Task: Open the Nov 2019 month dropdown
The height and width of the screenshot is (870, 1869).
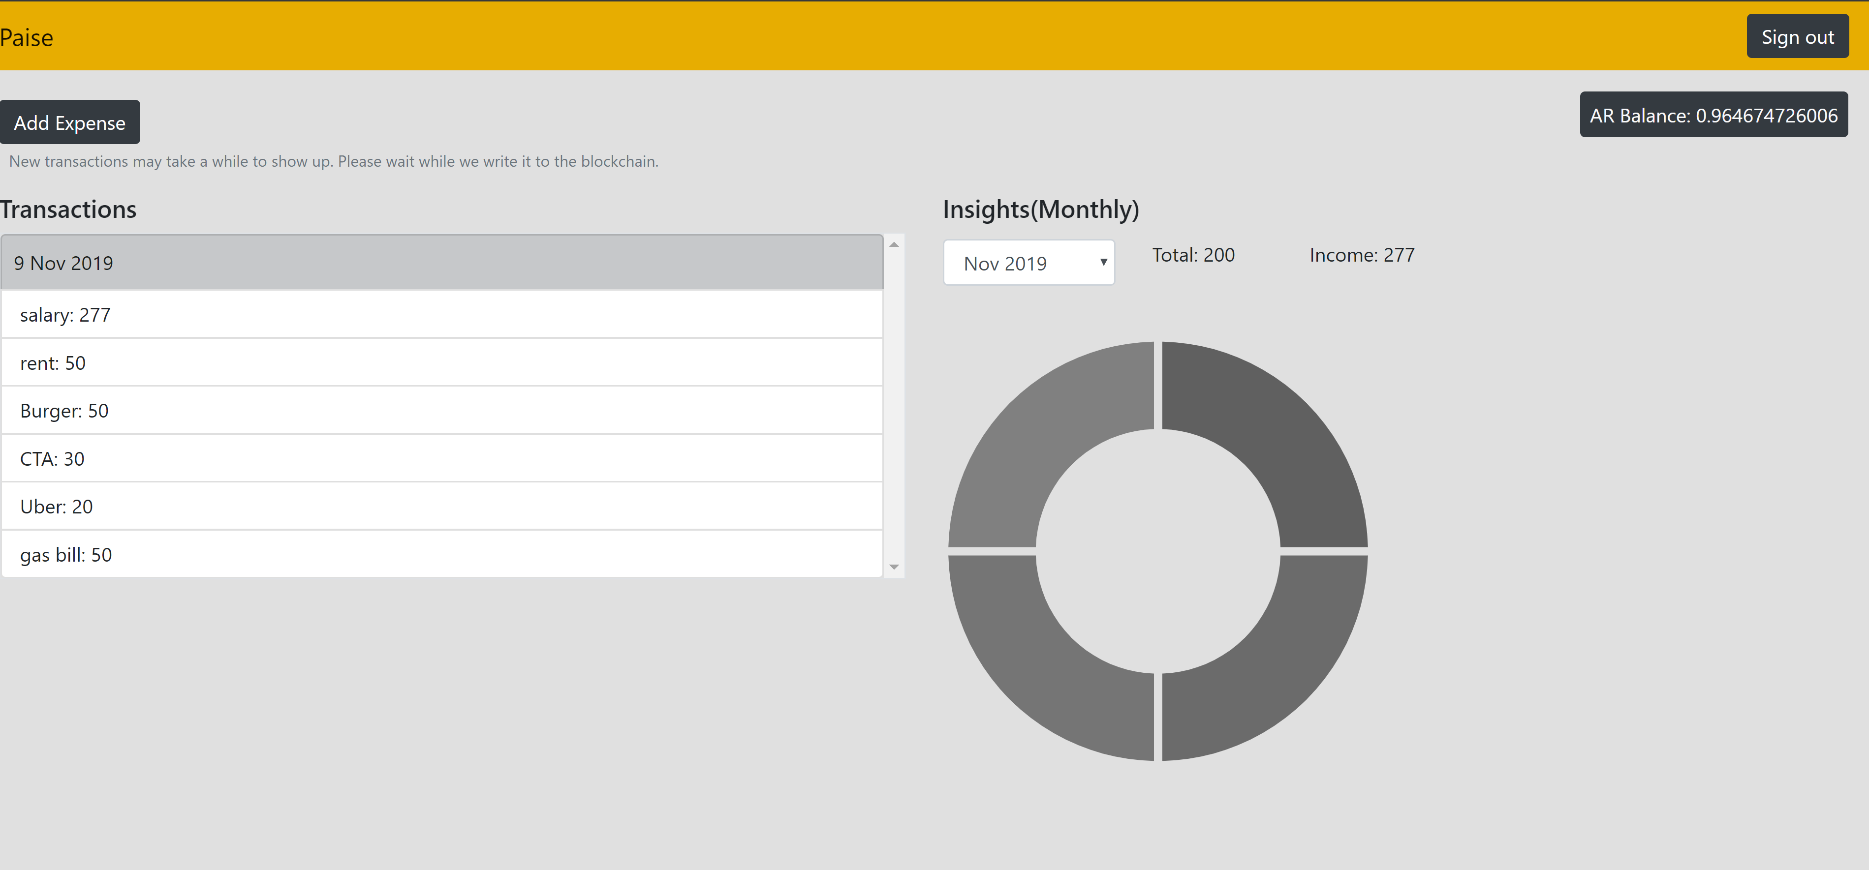Action: 1028,263
